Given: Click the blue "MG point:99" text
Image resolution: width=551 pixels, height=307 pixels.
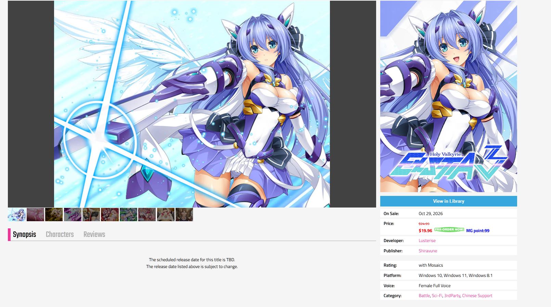Looking at the screenshot, I should point(478,231).
